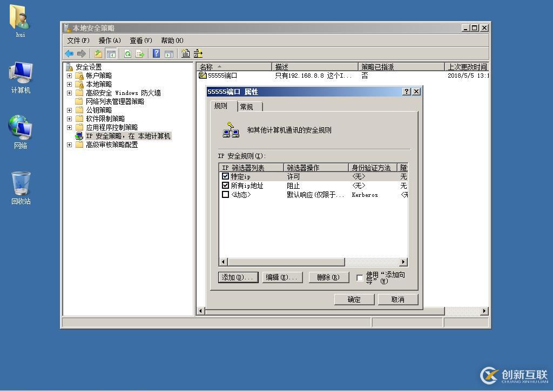Uncheck the 特定ip rule checkbox
553x391 pixels.
pos(226,176)
